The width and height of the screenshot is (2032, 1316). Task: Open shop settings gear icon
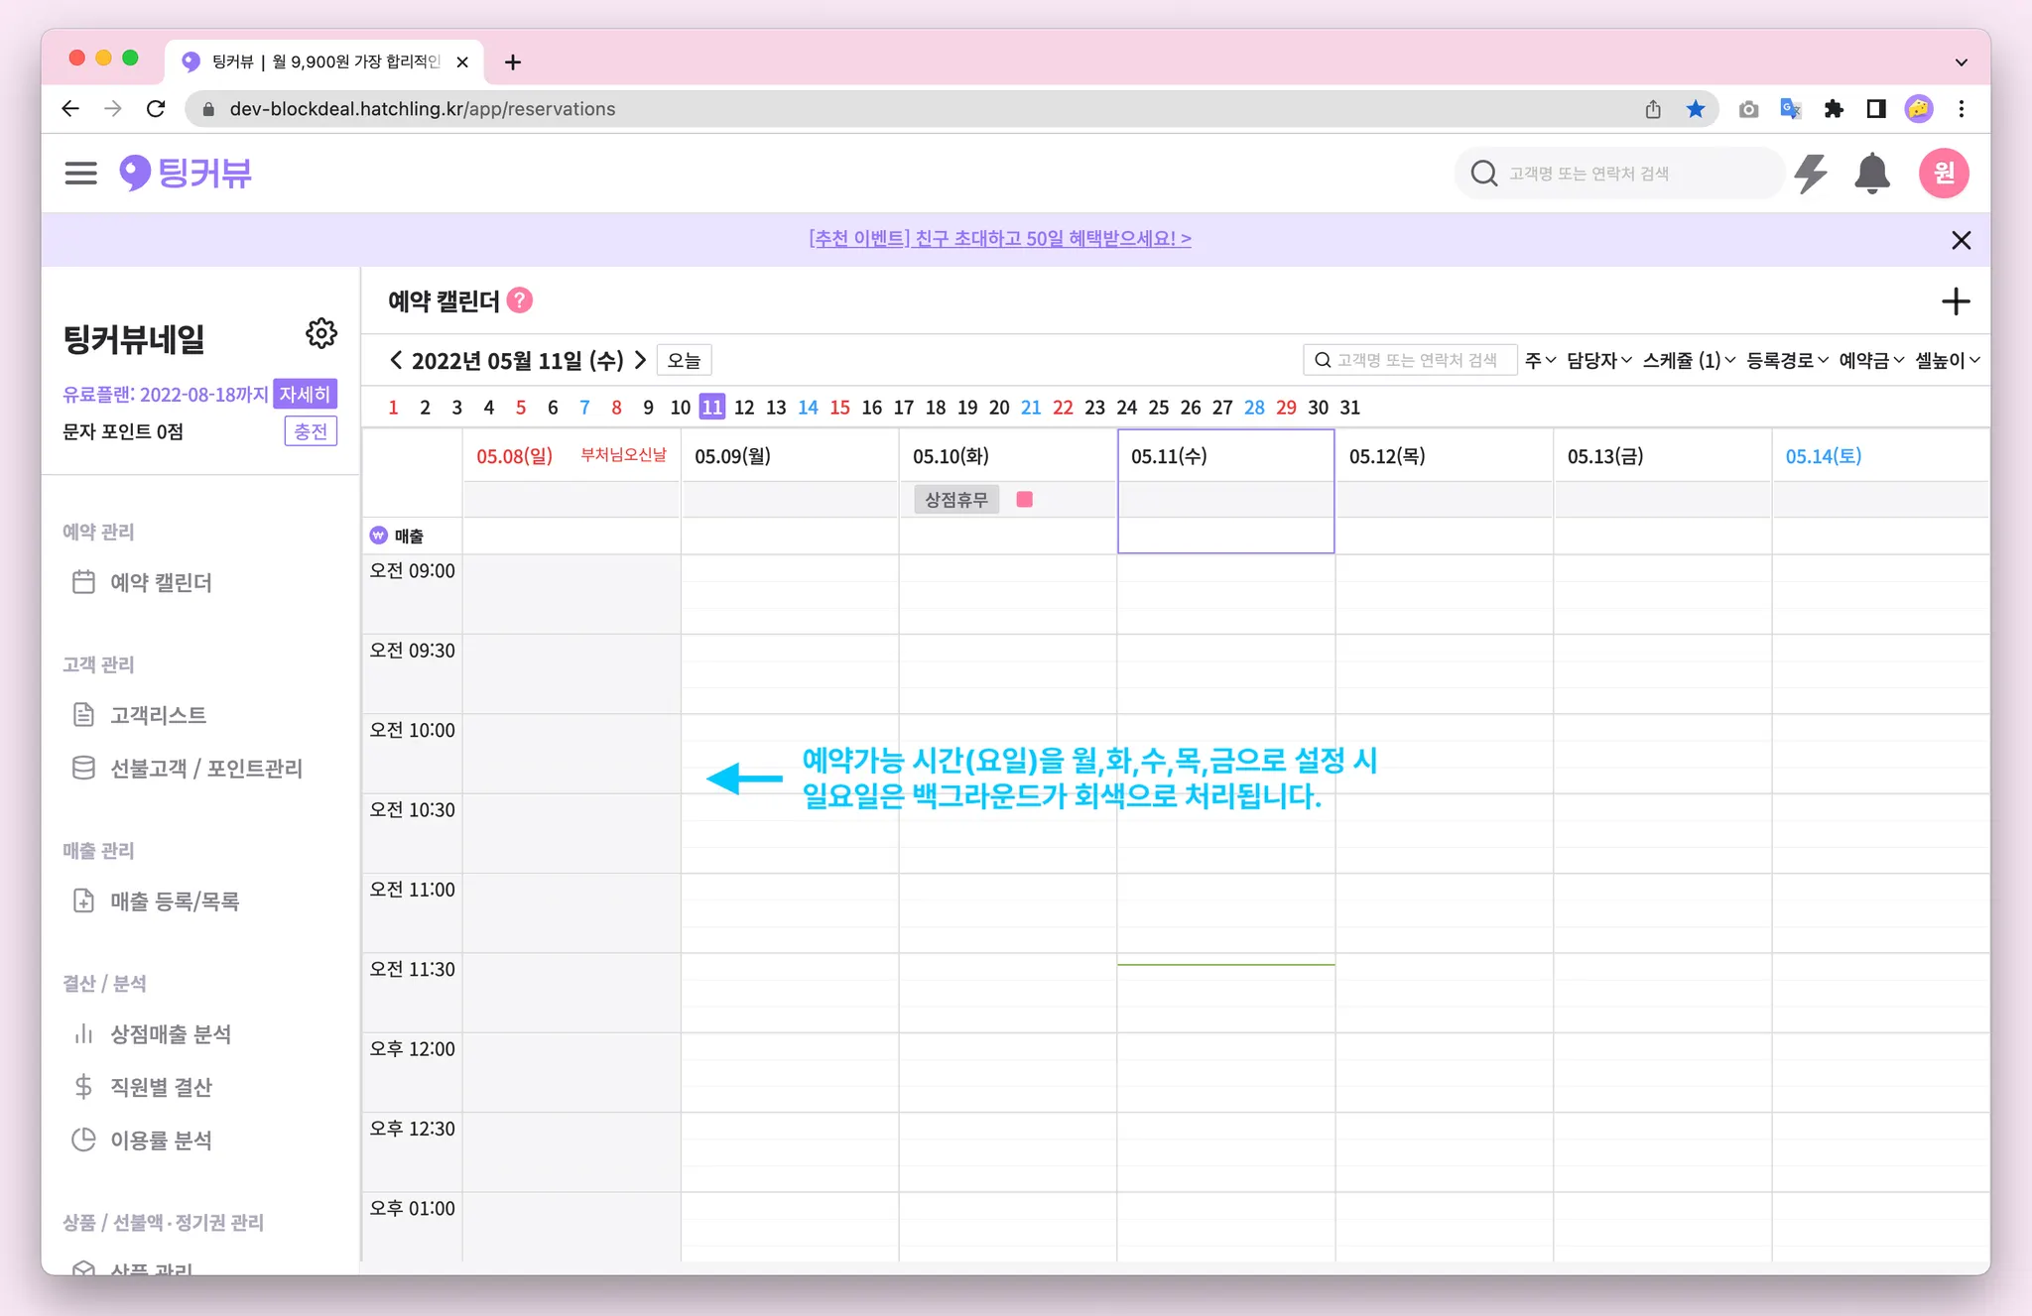[x=320, y=333]
